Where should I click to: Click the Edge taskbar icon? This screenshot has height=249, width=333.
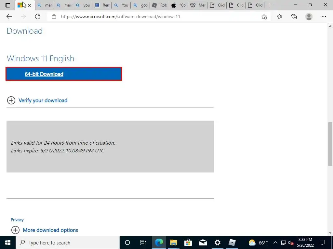coord(159,243)
